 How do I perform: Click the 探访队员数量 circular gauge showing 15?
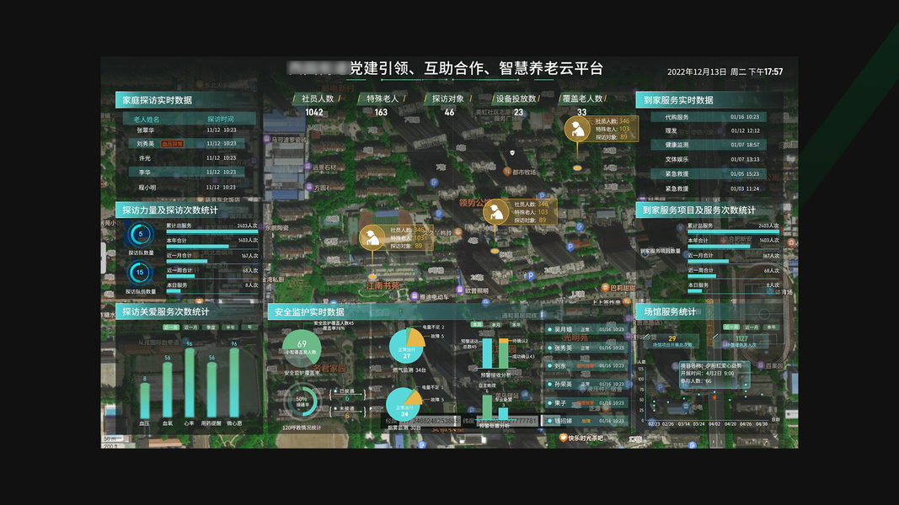[x=140, y=273]
